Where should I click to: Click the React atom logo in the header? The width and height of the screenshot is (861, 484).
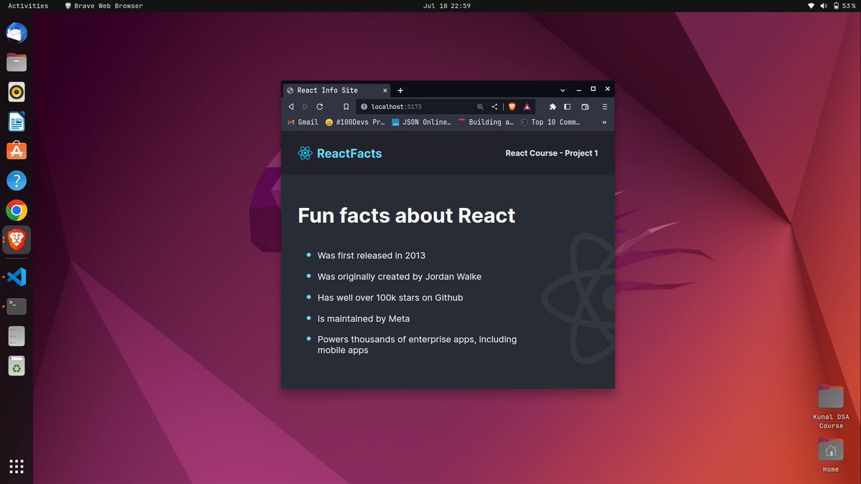[305, 153]
